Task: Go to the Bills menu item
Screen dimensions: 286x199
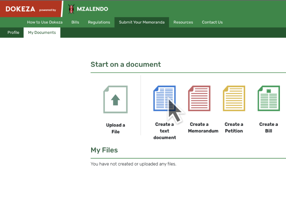Action: click(x=75, y=22)
